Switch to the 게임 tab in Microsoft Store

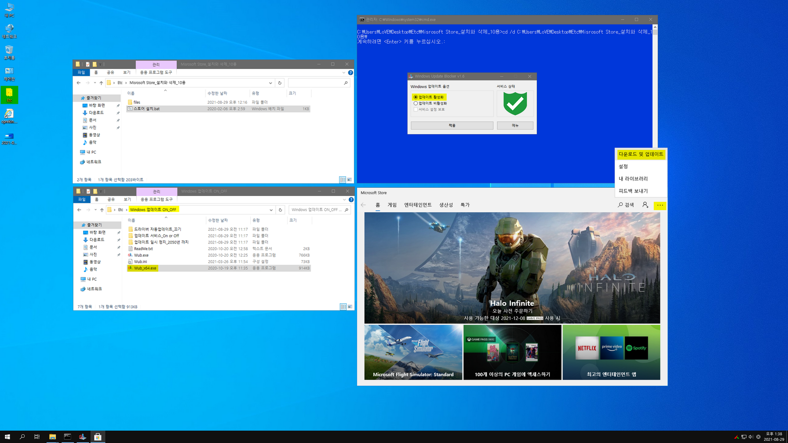[x=392, y=205]
